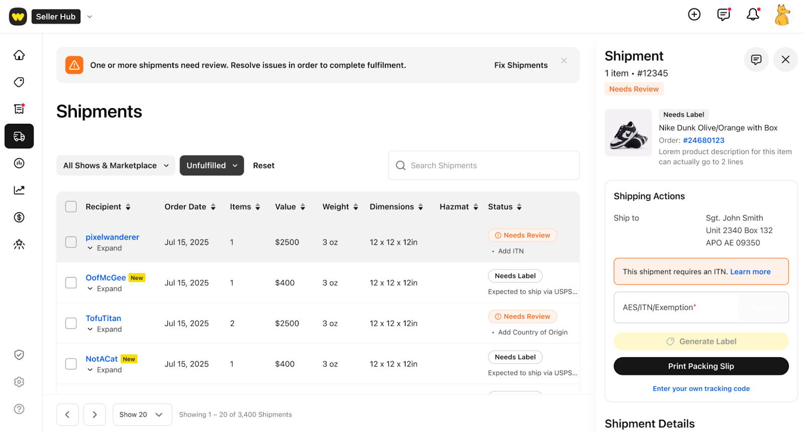Viewport: 804px width, 432px height.
Task: Select all shipments with header checkbox
Action: [x=71, y=207]
